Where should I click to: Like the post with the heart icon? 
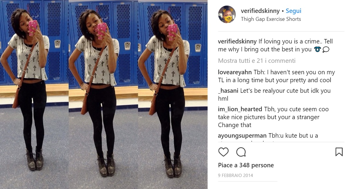[223, 152]
